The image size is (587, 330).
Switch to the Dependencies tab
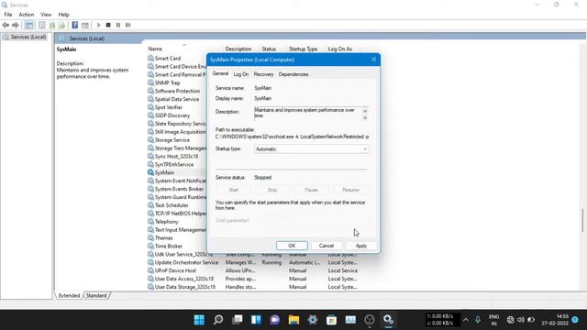coord(293,74)
